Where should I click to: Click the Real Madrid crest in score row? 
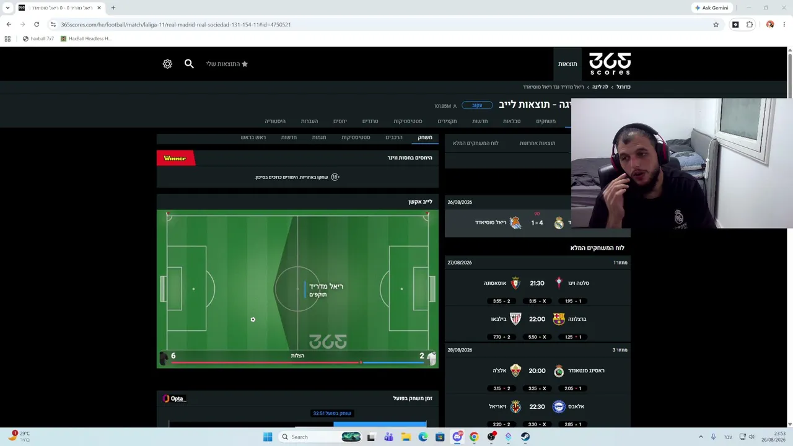[559, 222]
